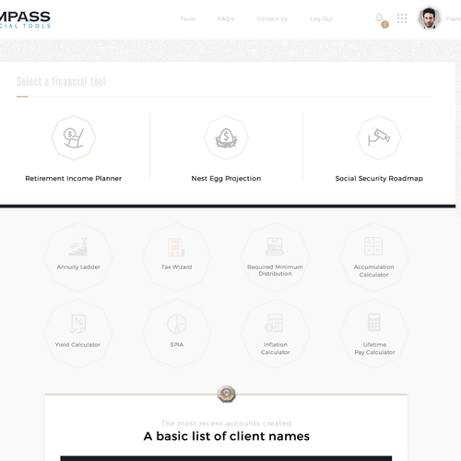This screenshot has width=461, height=461.
Task: Click the Required Minimum Distribution label
Action: [275, 270]
